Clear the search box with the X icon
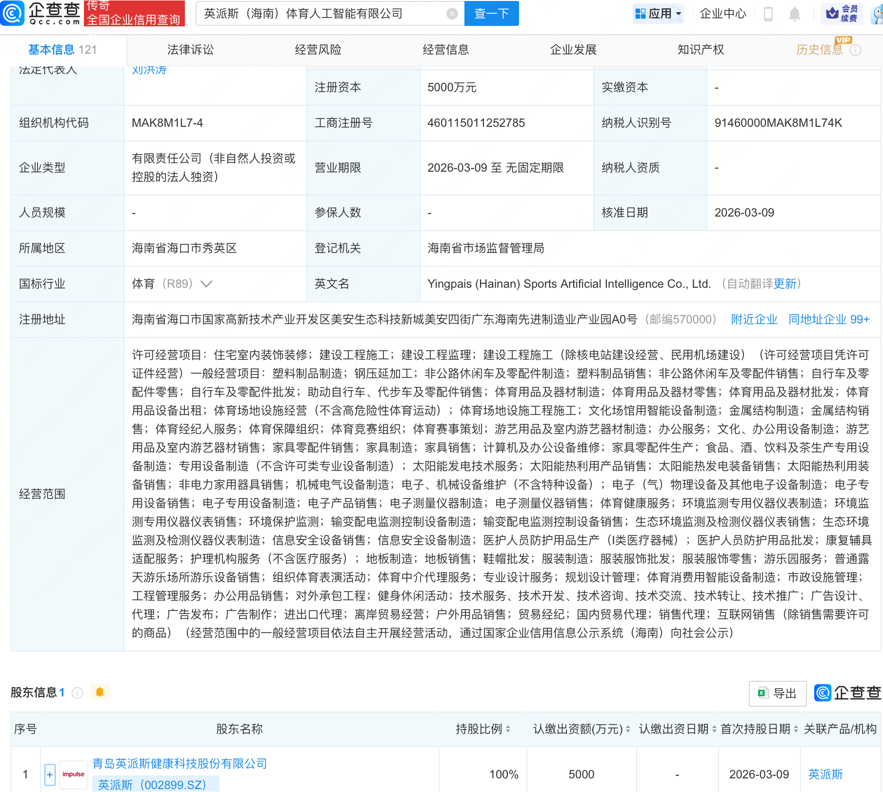The width and height of the screenshot is (883, 792). (x=452, y=14)
